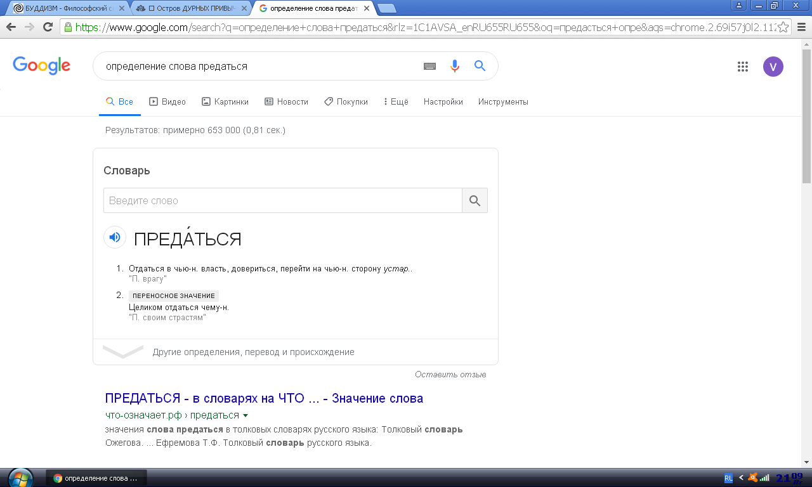This screenshot has width=812, height=487.
Task: Open the Google apps grid
Action: point(743,67)
